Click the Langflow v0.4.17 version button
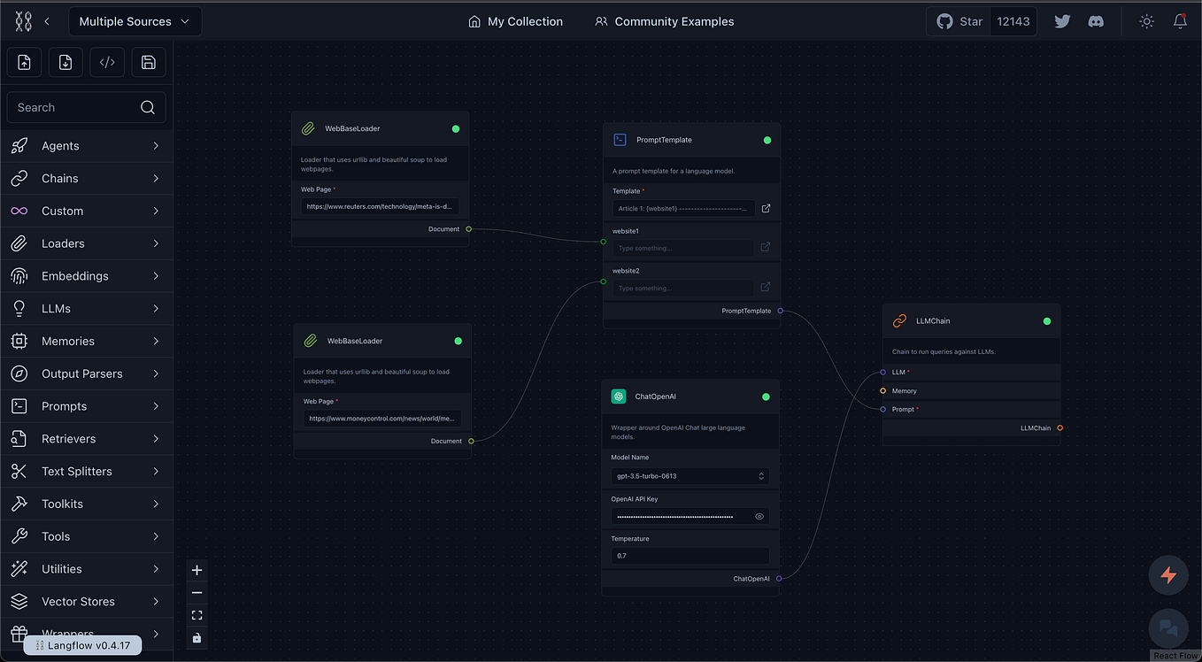Viewport: 1202px width, 662px height. pos(82,645)
